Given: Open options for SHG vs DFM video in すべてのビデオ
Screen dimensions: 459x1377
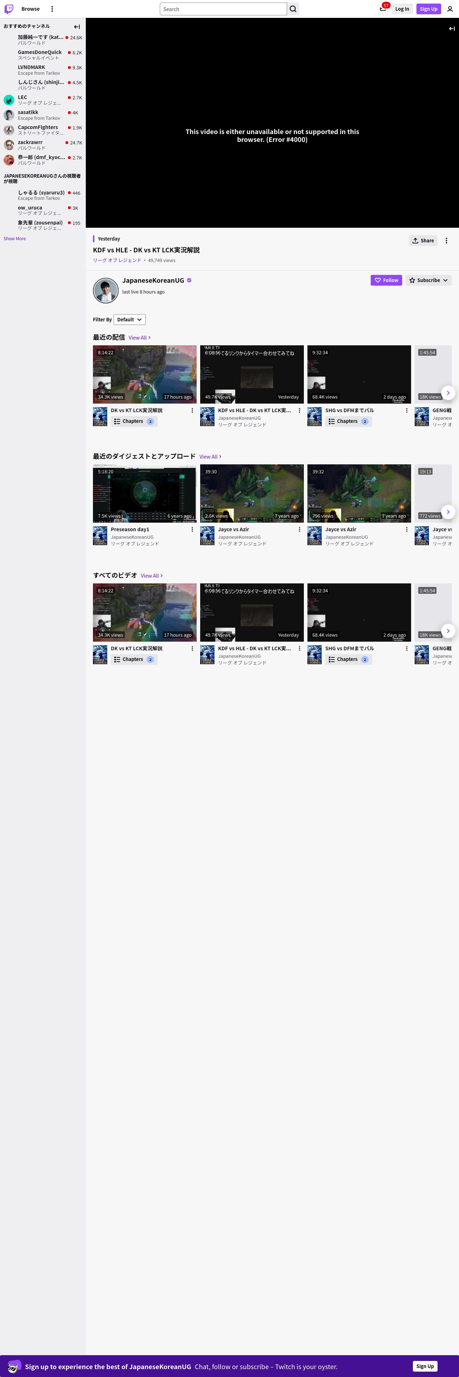Looking at the screenshot, I should 407,648.
